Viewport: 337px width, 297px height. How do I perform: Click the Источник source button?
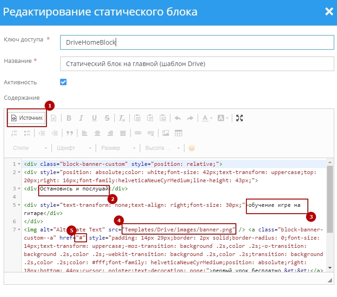(x=27, y=118)
